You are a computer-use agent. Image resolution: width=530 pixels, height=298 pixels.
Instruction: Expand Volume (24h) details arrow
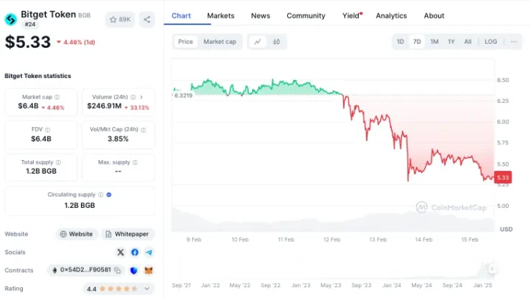[x=141, y=97]
